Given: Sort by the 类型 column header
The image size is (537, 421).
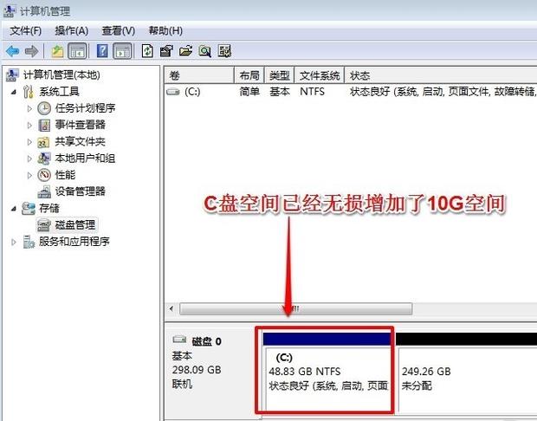Looking at the screenshot, I should click(280, 75).
